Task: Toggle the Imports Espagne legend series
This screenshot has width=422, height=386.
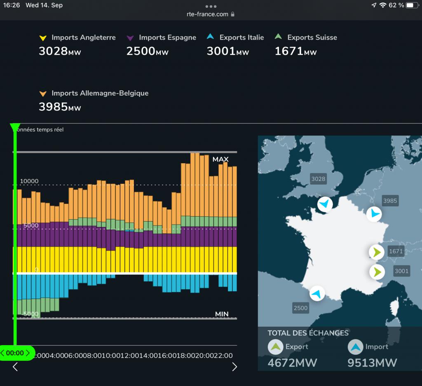Action: click(x=162, y=37)
